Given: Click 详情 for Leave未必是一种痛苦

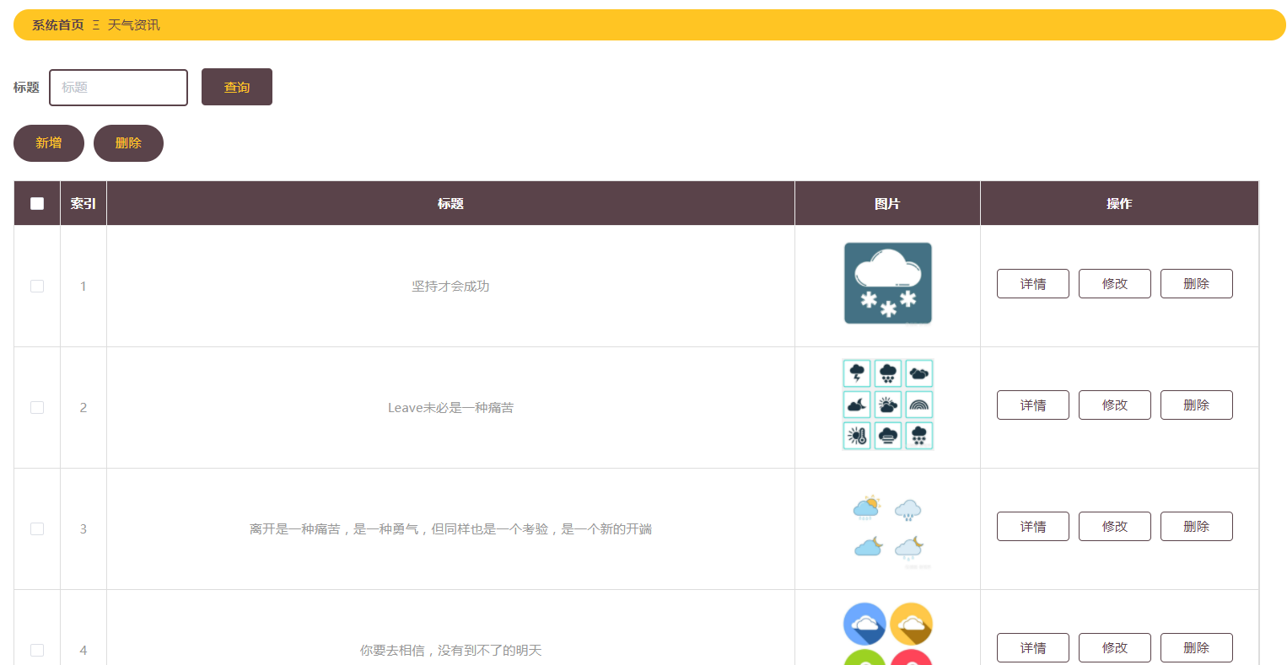Looking at the screenshot, I should [1033, 405].
